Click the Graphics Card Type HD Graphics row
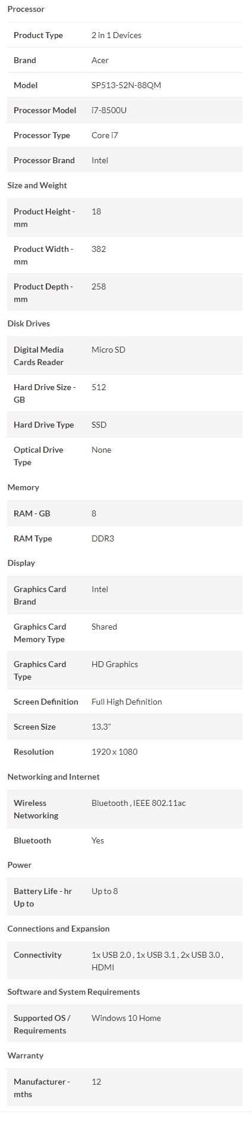Viewport: 252px width, 1121px height. click(125, 670)
